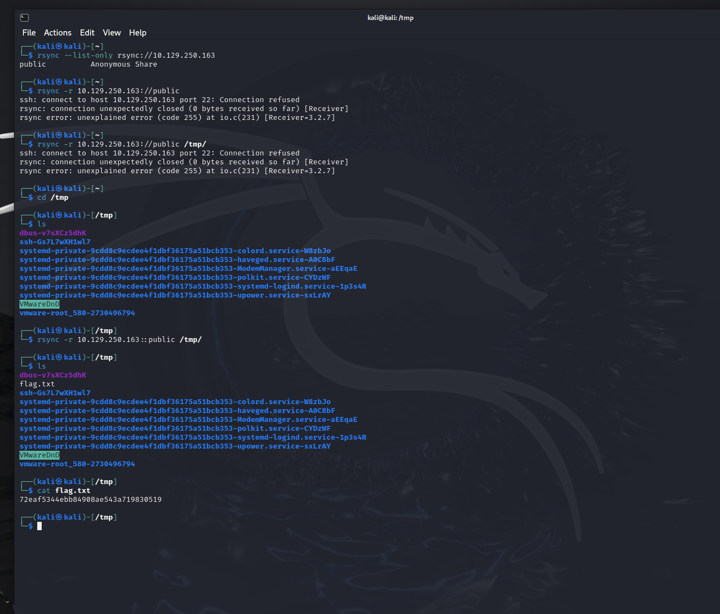
Task: Click the window title kali@kali: /tmp
Action: (390, 18)
